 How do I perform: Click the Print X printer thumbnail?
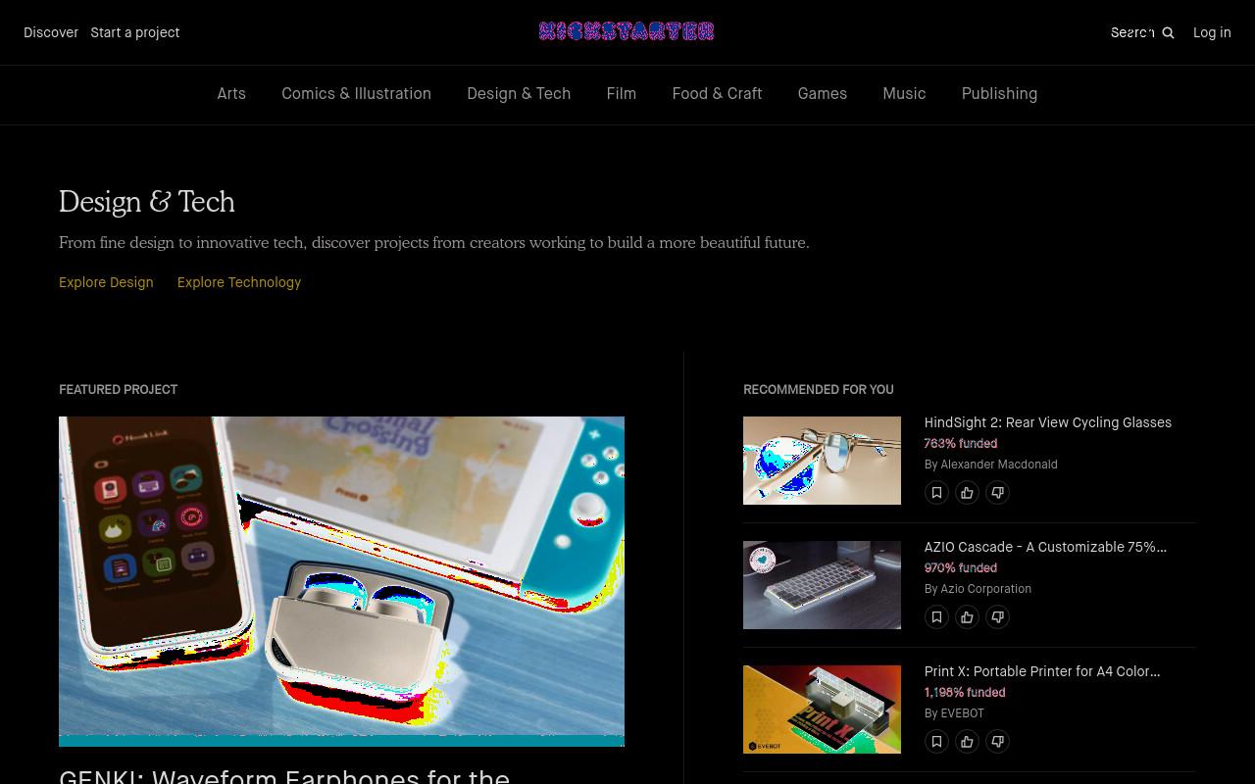click(x=822, y=710)
